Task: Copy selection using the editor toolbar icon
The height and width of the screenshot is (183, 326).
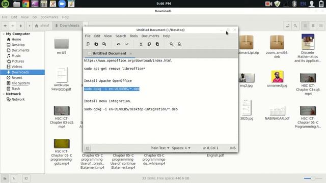Action: [x=149, y=44]
